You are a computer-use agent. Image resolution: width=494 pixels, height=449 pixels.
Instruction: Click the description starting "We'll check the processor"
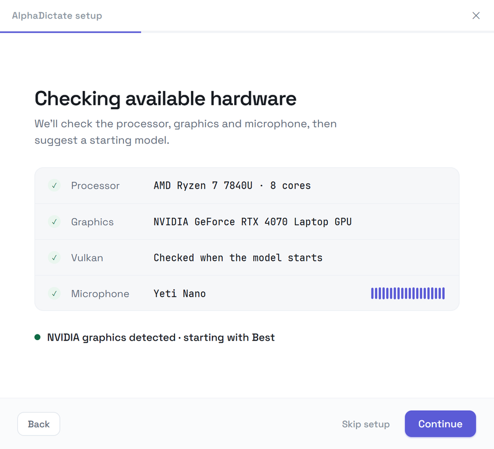[x=186, y=132]
